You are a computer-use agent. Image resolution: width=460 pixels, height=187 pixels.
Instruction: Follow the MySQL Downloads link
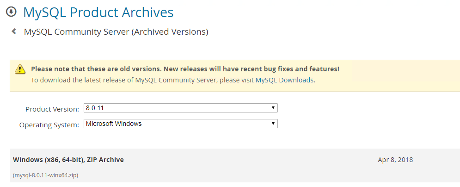[285, 80]
